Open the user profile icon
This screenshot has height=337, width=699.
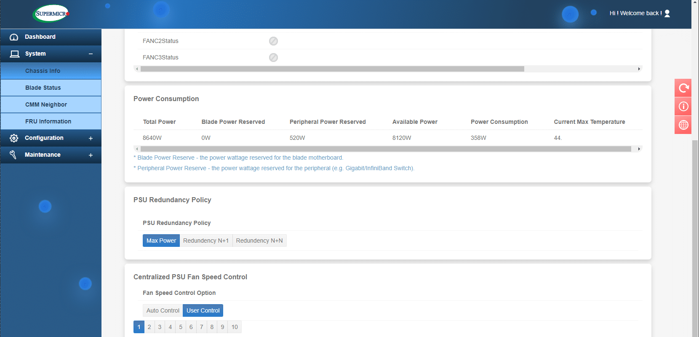click(667, 13)
